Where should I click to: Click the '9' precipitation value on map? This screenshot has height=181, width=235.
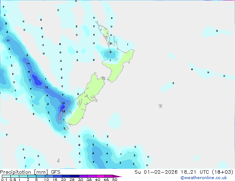coord(29,72)
